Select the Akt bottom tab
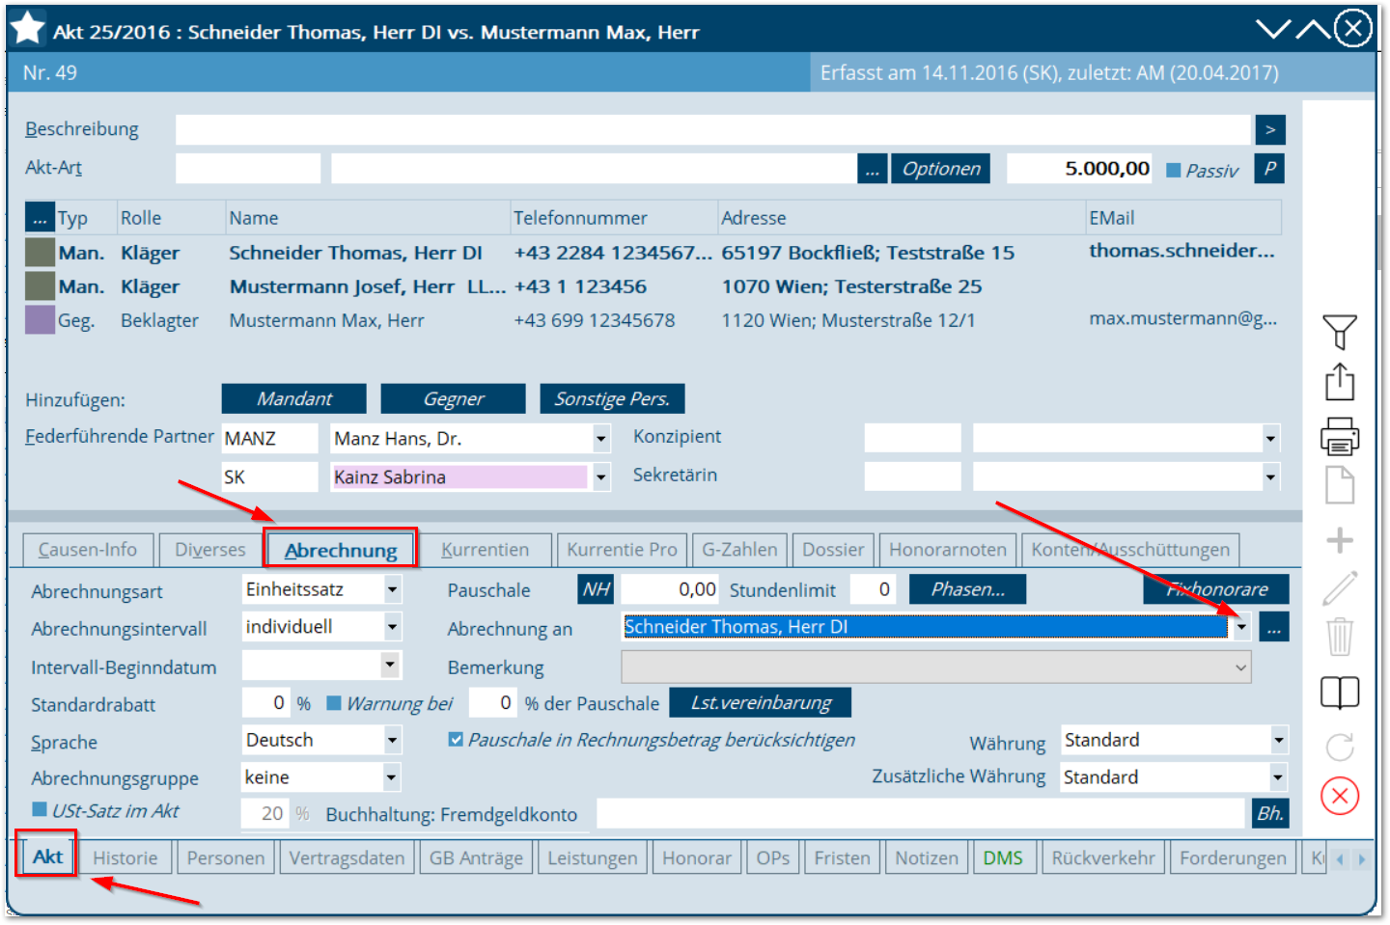Image resolution: width=1390 pixels, height=925 pixels. pyautogui.click(x=48, y=857)
